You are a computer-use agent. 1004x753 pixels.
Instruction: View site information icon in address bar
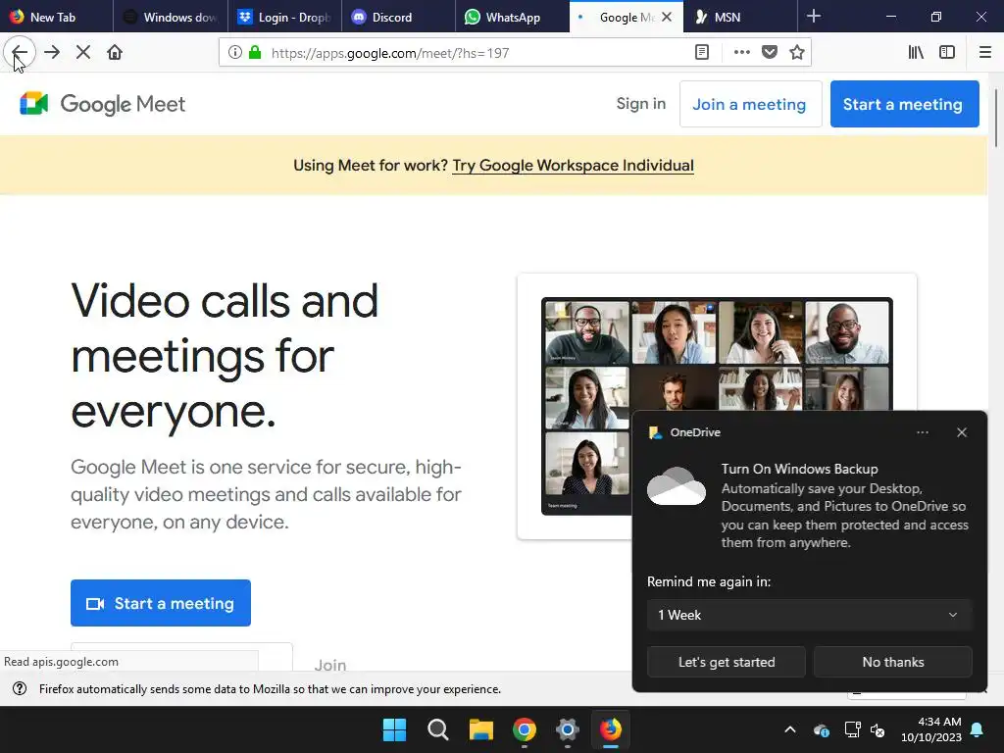pos(235,53)
